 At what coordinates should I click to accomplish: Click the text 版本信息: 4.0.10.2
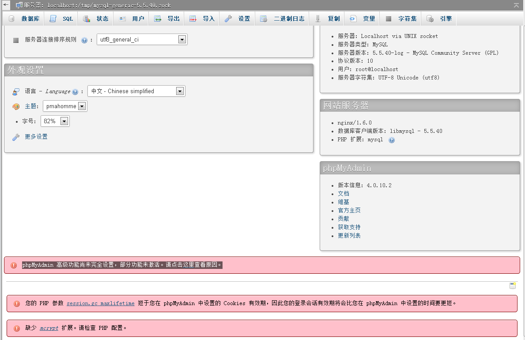(365, 185)
